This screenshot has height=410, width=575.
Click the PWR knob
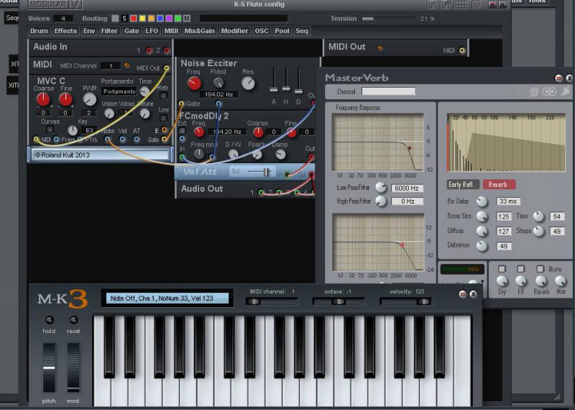click(89, 99)
